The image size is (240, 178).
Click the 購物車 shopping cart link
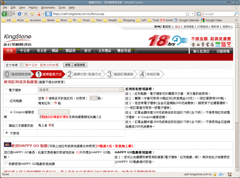[x=215, y=27]
